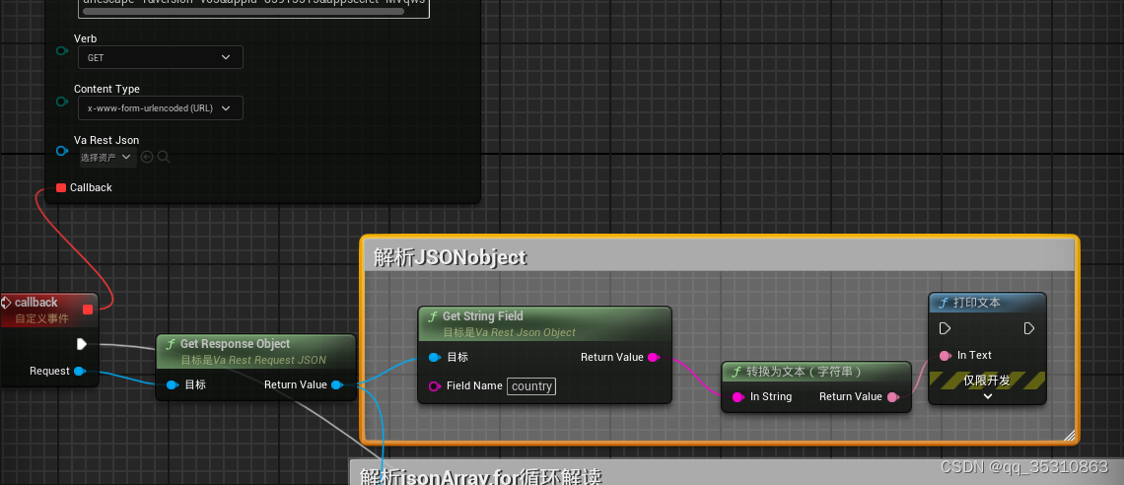This screenshot has width=1124, height=485.
Task: Click Return Value pin of 转换为文本 node
Action: click(x=892, y=397)
